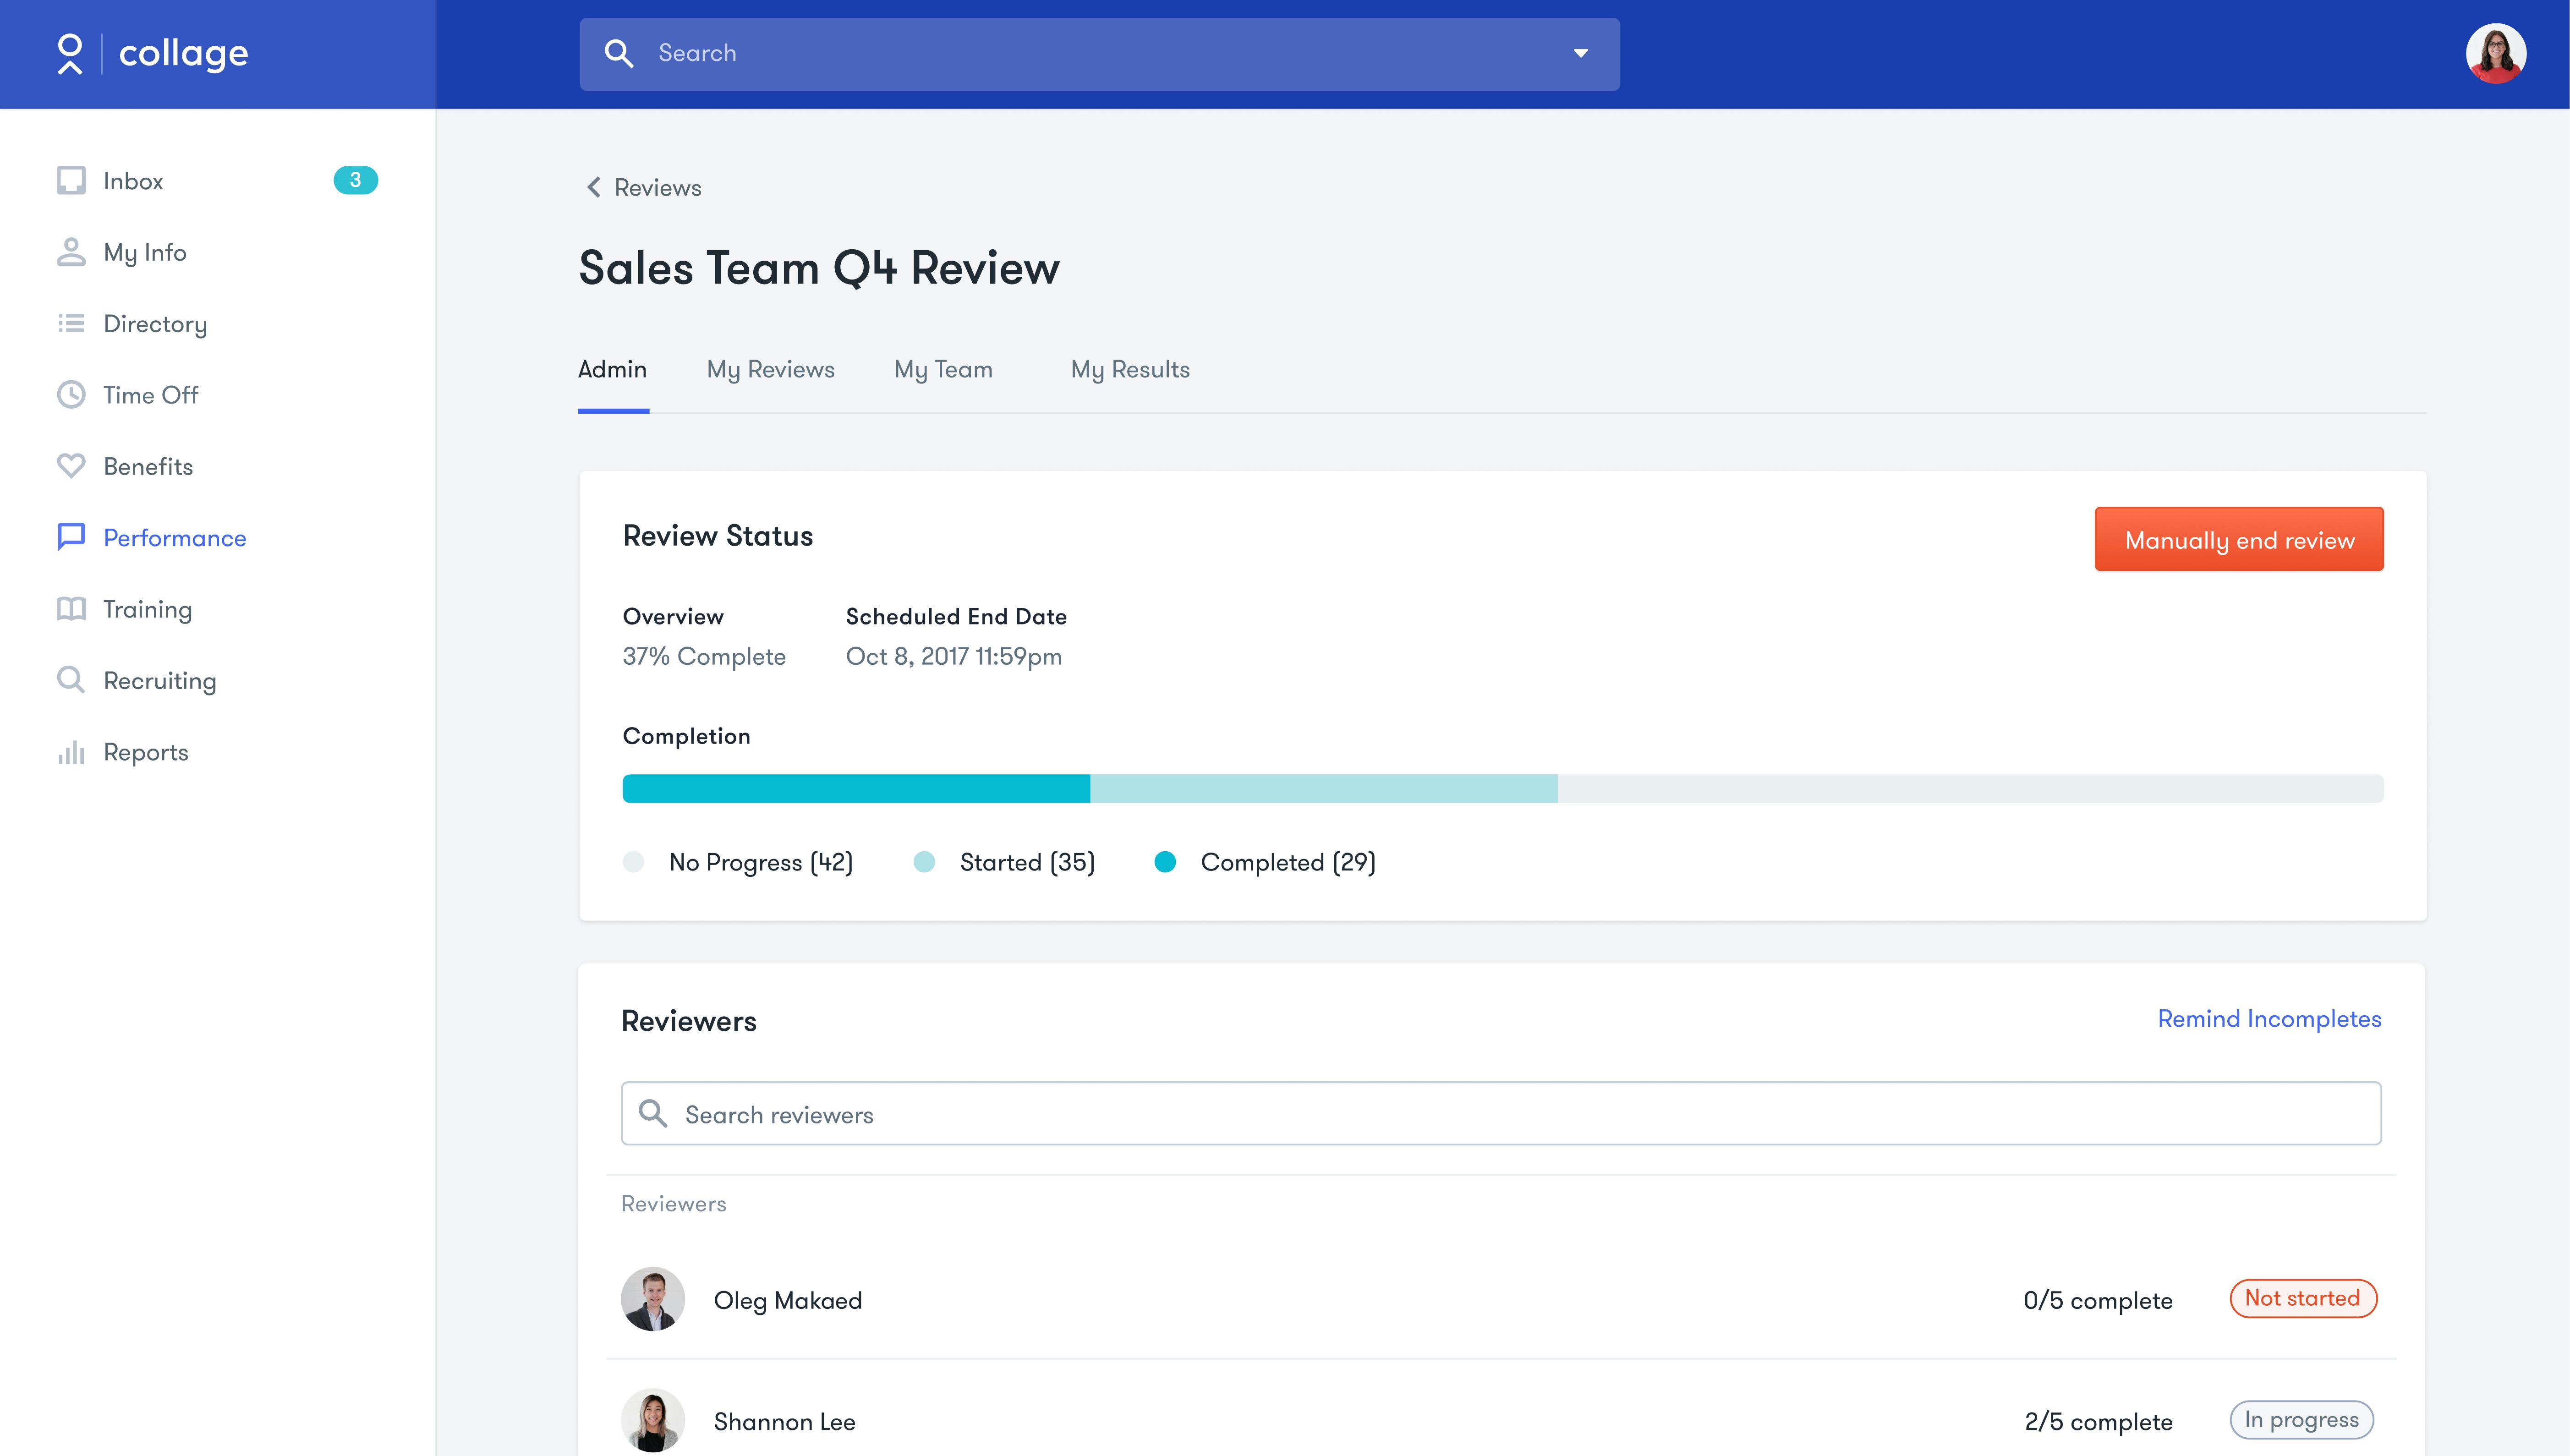
Task: Return to the Reviews list link
Action: coord(657,188)
